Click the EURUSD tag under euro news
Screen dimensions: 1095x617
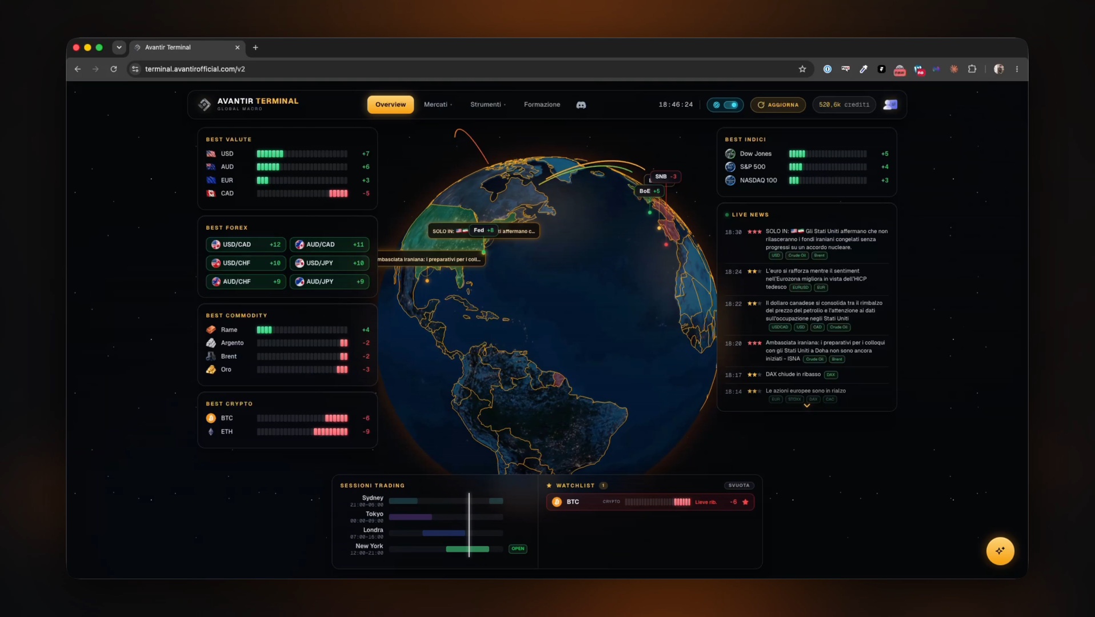pyautogui.click(x=800, y=287)
